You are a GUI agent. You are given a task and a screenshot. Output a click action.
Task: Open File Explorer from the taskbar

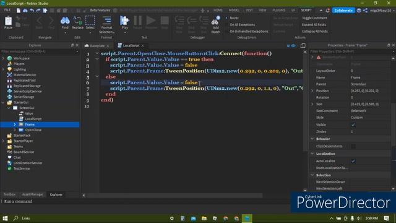204,218
